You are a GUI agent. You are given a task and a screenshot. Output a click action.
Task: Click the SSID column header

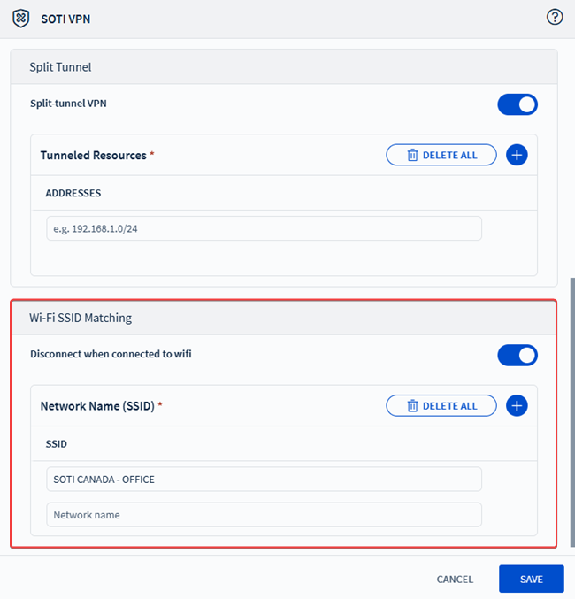pyautogui.click(x=57, y=443)
